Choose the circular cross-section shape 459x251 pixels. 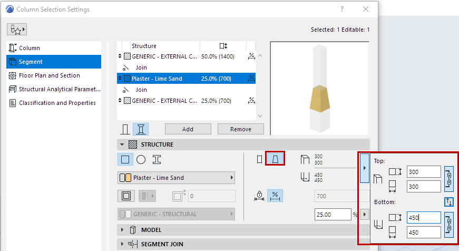coord(141,159)
